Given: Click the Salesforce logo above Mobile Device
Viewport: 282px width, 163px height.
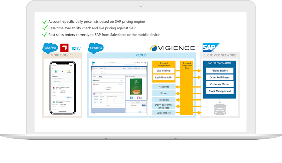Looking at the screenshot, I should (x=50, y=48).
